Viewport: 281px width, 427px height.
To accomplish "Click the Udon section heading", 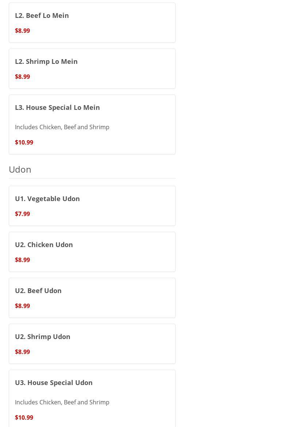I will (x=20, y=169).
